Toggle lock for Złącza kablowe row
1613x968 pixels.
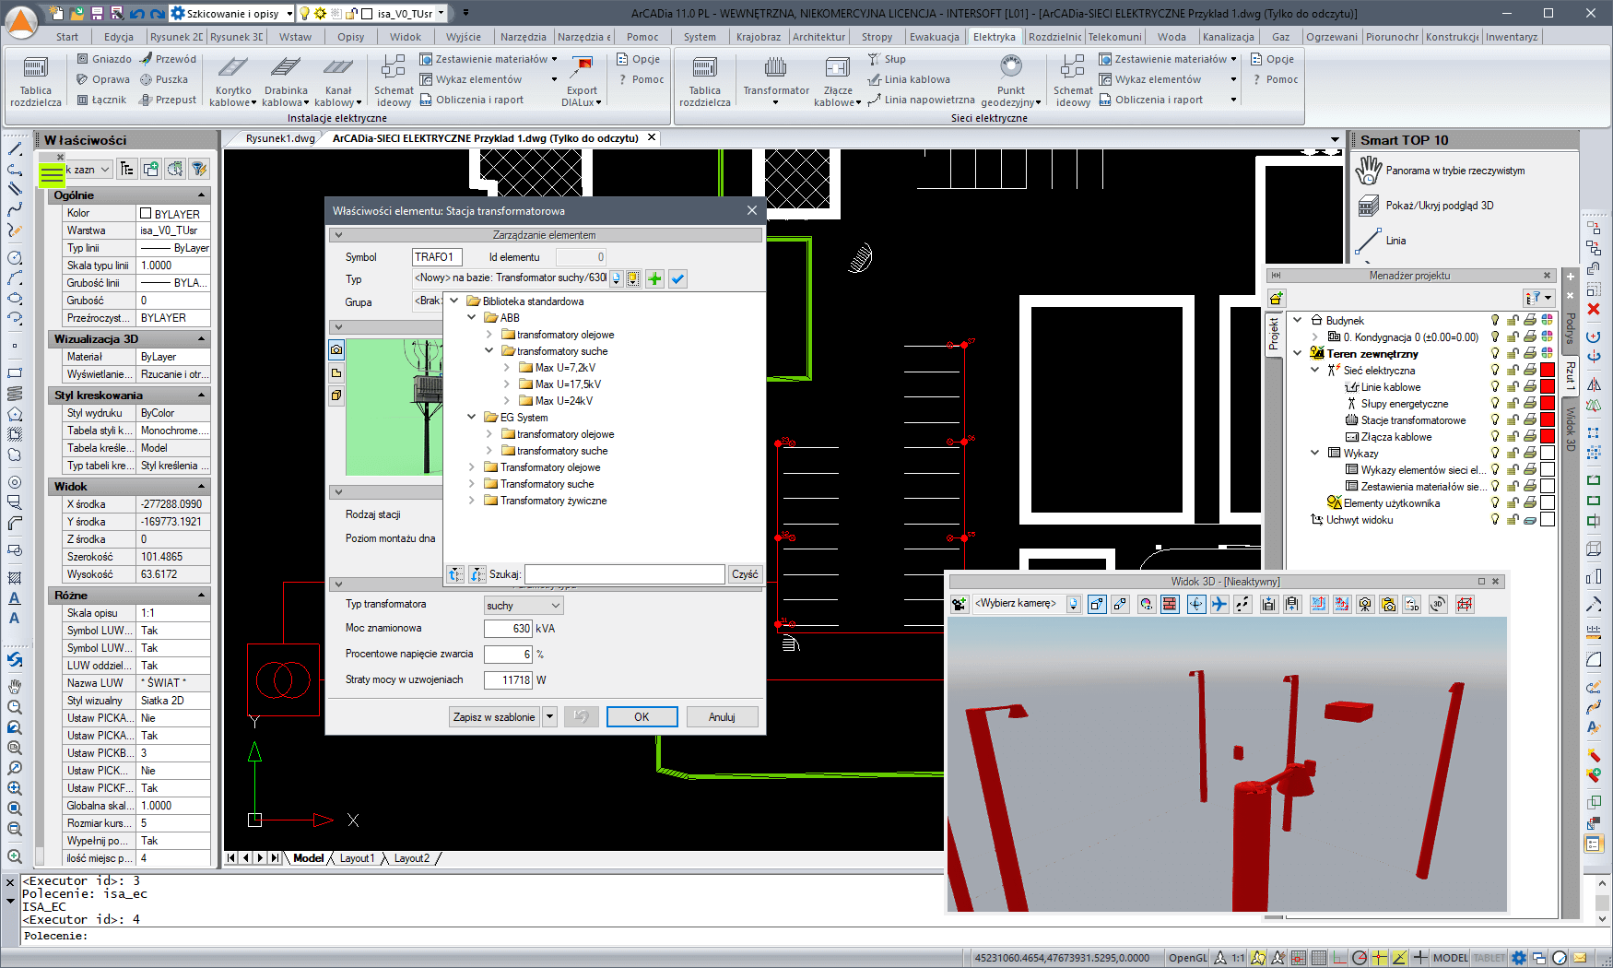[1513, 437]
